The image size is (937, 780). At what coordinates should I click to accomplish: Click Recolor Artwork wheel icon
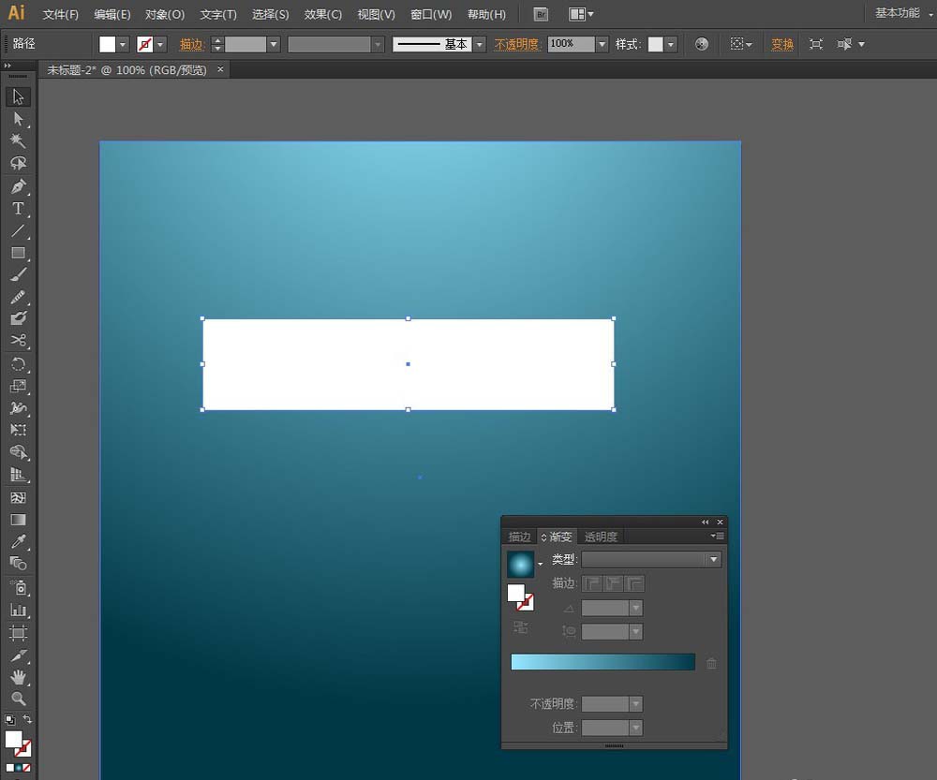[x=702, y=44]
